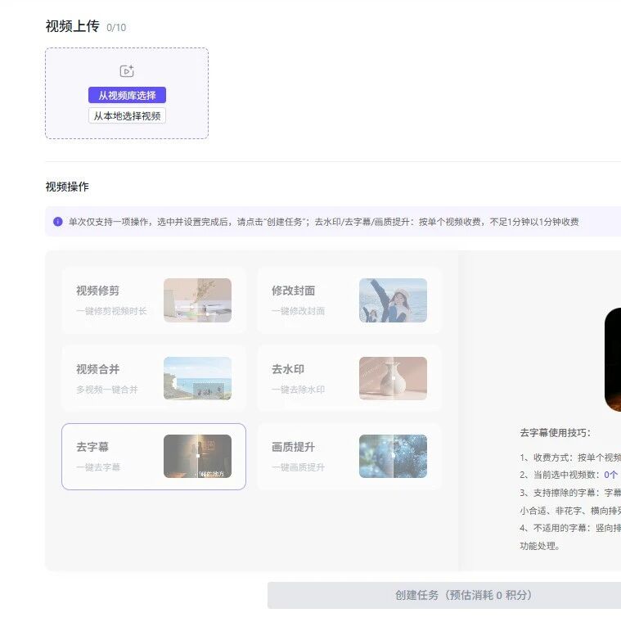Image resolution: width=621 pixels, height=622 pixels.
Task: Select the 去水印 card
Action: [349, 378]
